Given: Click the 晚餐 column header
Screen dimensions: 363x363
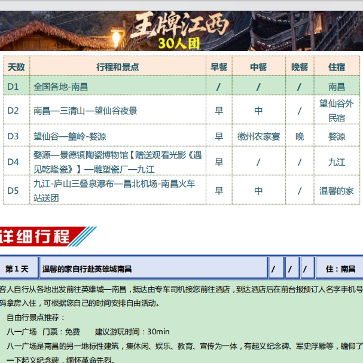Looking at the screenshot, I should (300, 66).
